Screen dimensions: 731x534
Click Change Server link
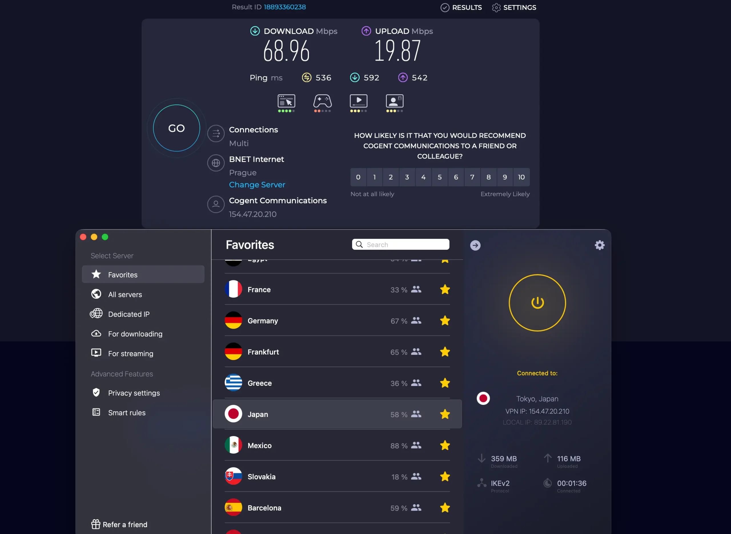[x=257, y=185]
